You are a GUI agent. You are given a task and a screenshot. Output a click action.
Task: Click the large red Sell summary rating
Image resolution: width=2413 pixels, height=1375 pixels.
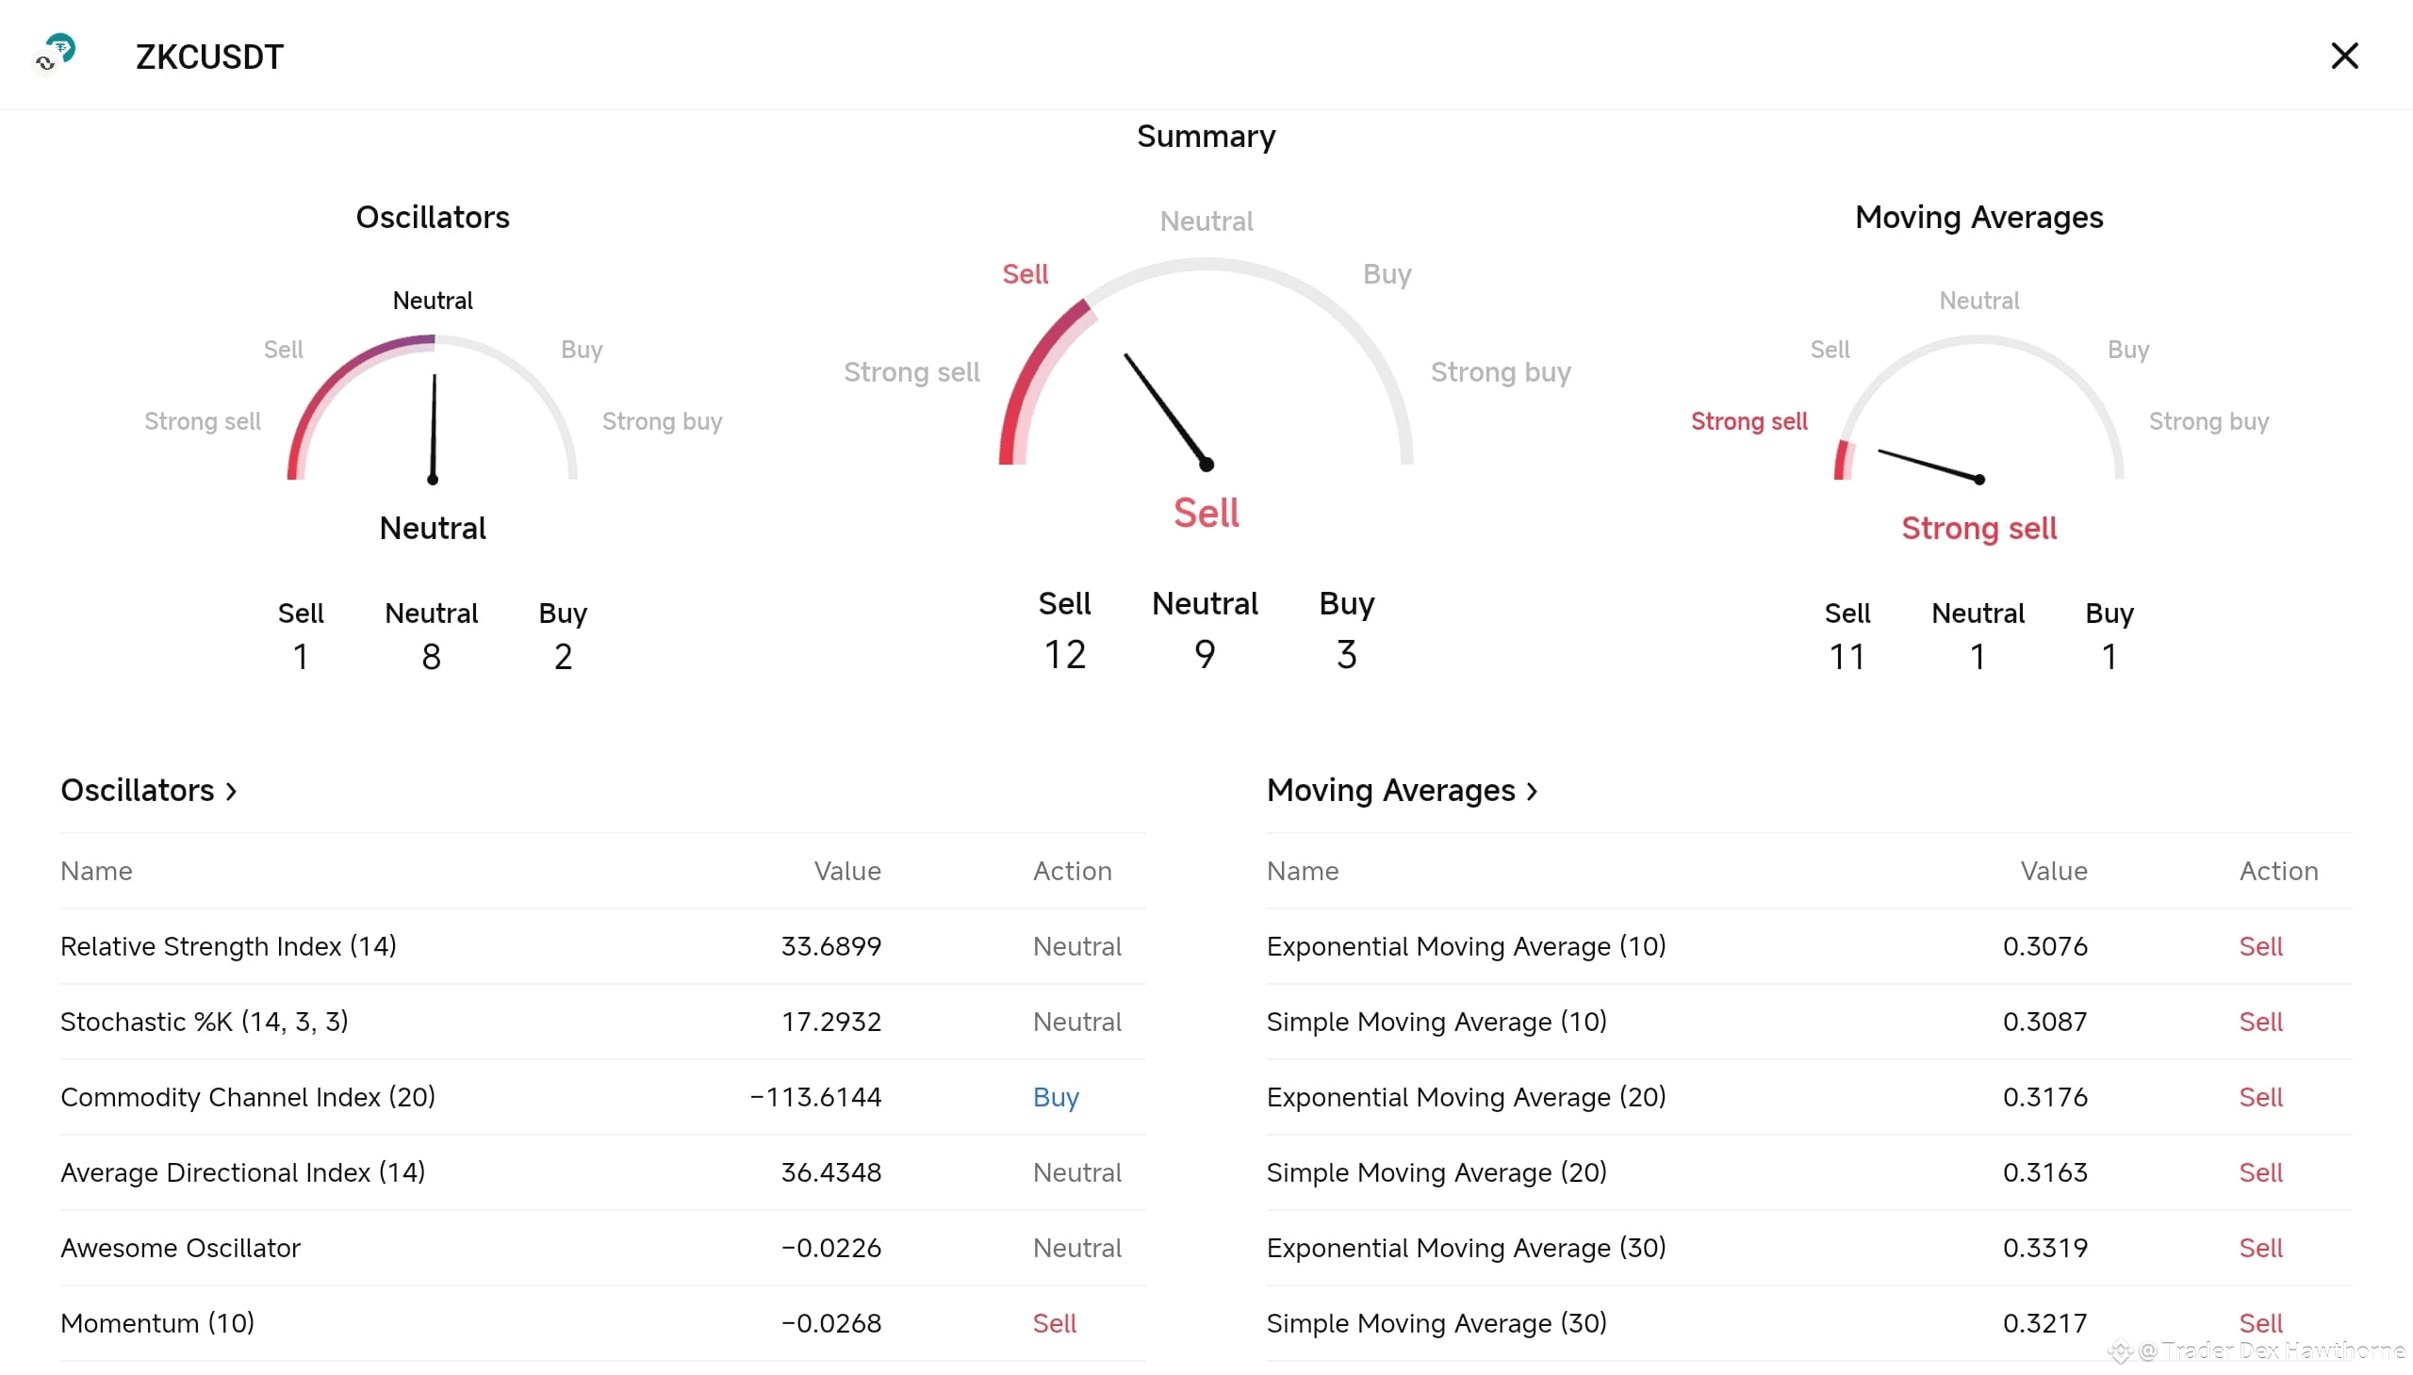[1205, 513]
